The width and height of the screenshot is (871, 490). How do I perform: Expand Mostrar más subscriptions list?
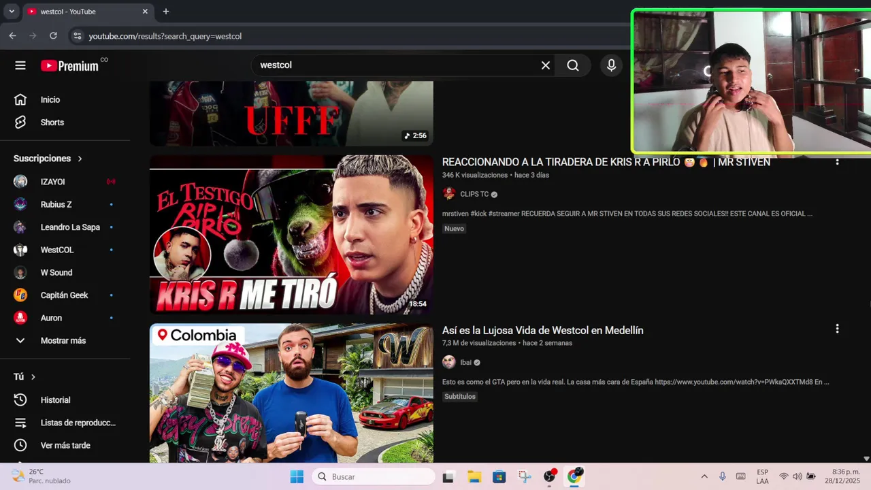coord(65,340)
